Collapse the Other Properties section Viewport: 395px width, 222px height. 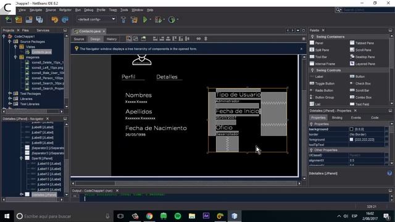pyautogui.click(x=311, y=150)
